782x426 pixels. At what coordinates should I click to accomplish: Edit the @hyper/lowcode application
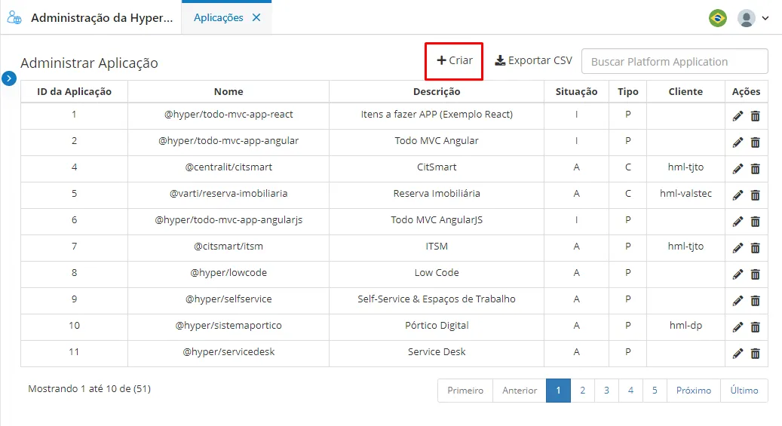(x=738, y=274)
